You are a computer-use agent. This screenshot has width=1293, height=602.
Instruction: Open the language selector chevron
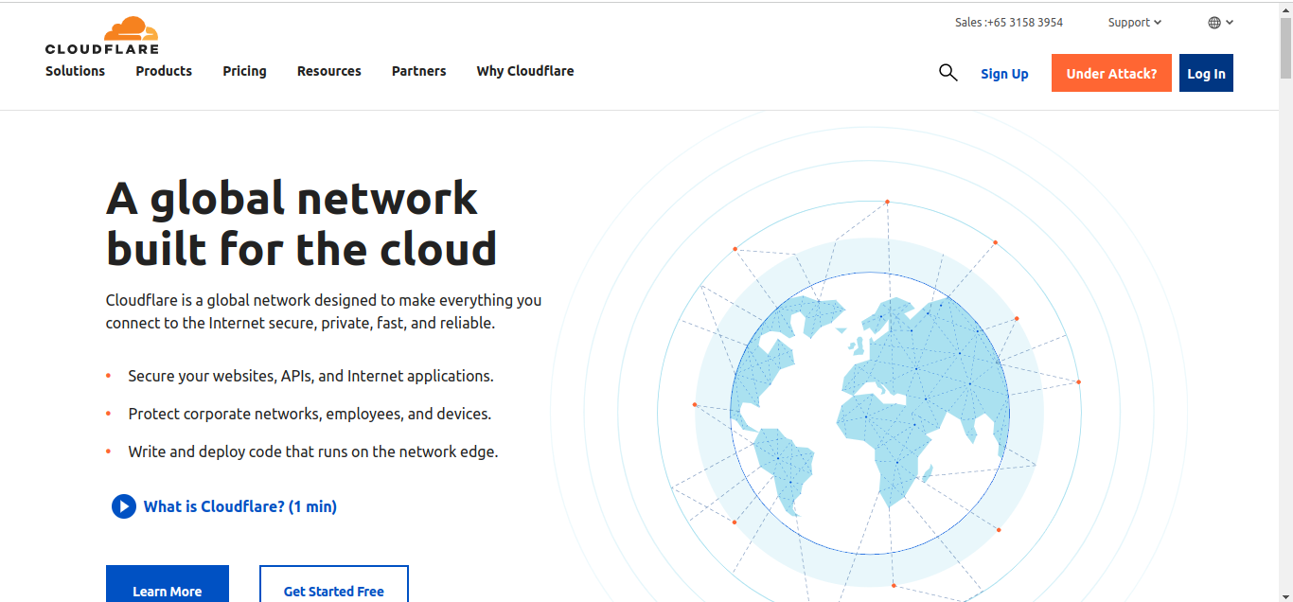(x=1230, y=23)
